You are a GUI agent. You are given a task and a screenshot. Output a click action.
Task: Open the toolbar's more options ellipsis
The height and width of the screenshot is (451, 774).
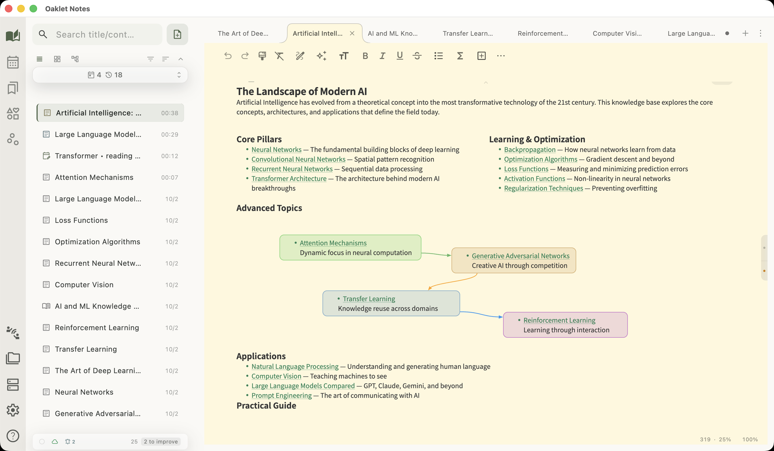pos(501,56)
